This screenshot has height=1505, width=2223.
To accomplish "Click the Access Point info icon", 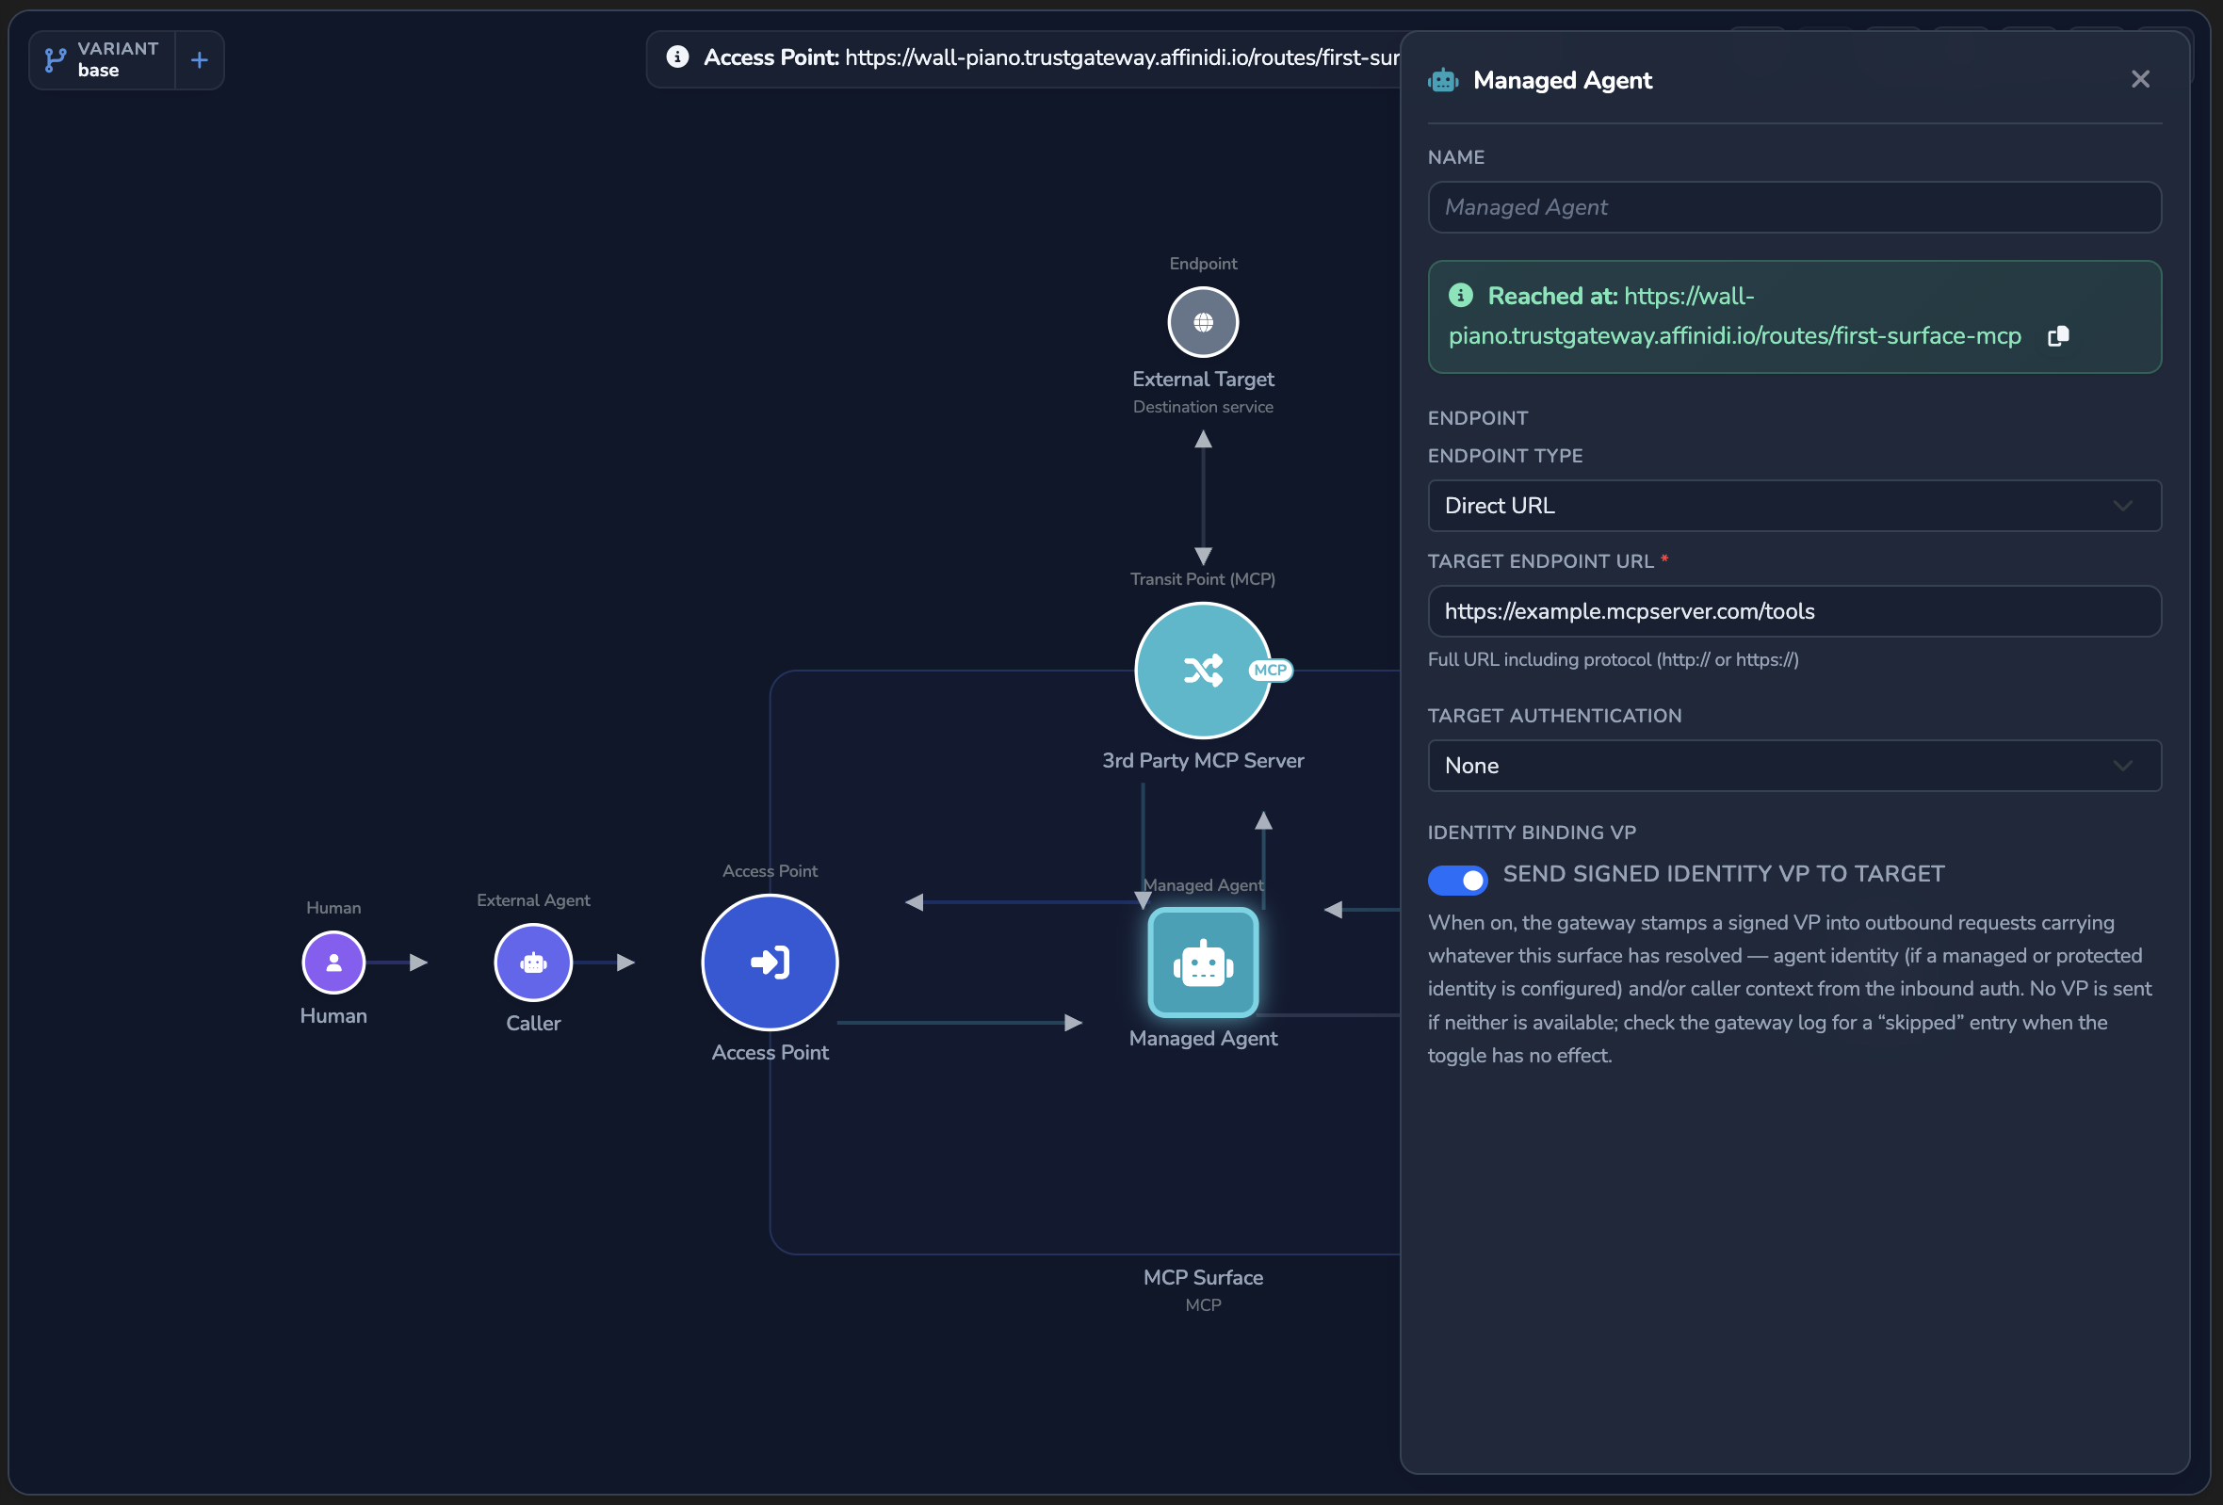I will click(x=677, y=57).
